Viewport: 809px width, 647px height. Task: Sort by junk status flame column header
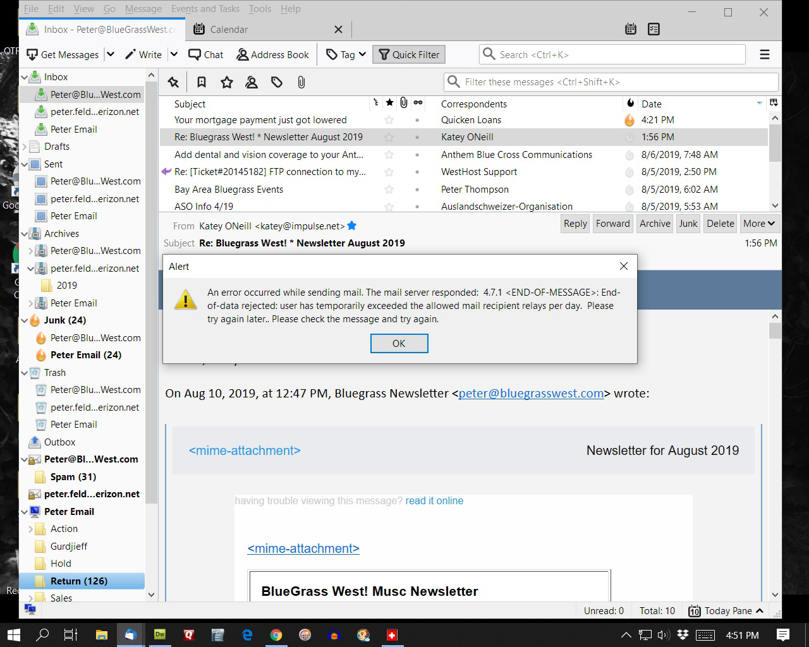[x=630, y=103]
